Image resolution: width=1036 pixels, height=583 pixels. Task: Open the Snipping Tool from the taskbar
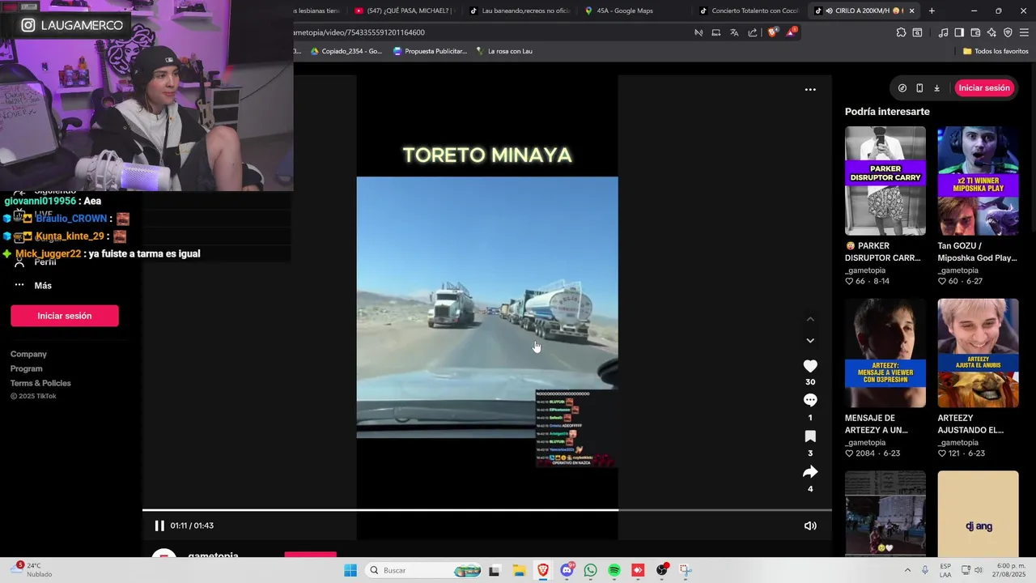[686, 570]
